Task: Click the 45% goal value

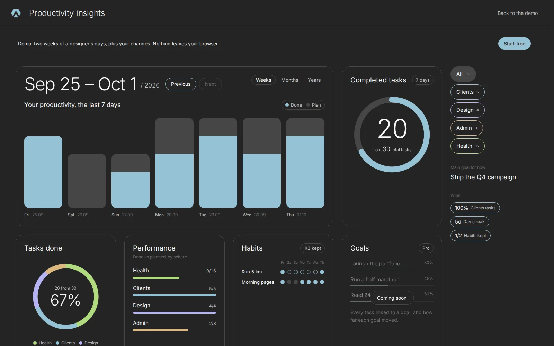Action: pyautogui.click(x=429, y=279)
